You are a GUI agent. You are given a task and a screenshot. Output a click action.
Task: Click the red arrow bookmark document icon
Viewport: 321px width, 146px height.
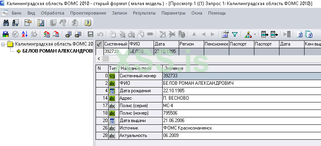(x=56, y=34)
